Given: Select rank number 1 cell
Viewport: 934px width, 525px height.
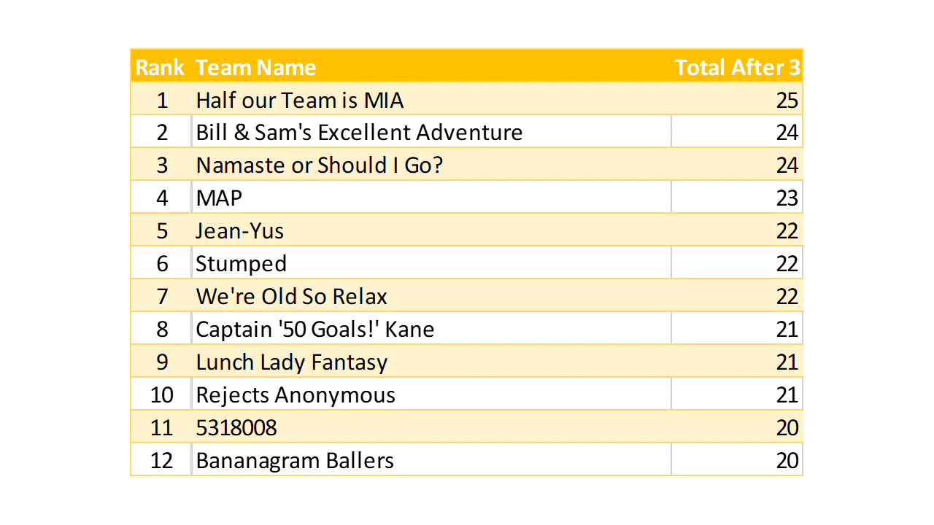Looking at the screenshot, I should (161, 100).
